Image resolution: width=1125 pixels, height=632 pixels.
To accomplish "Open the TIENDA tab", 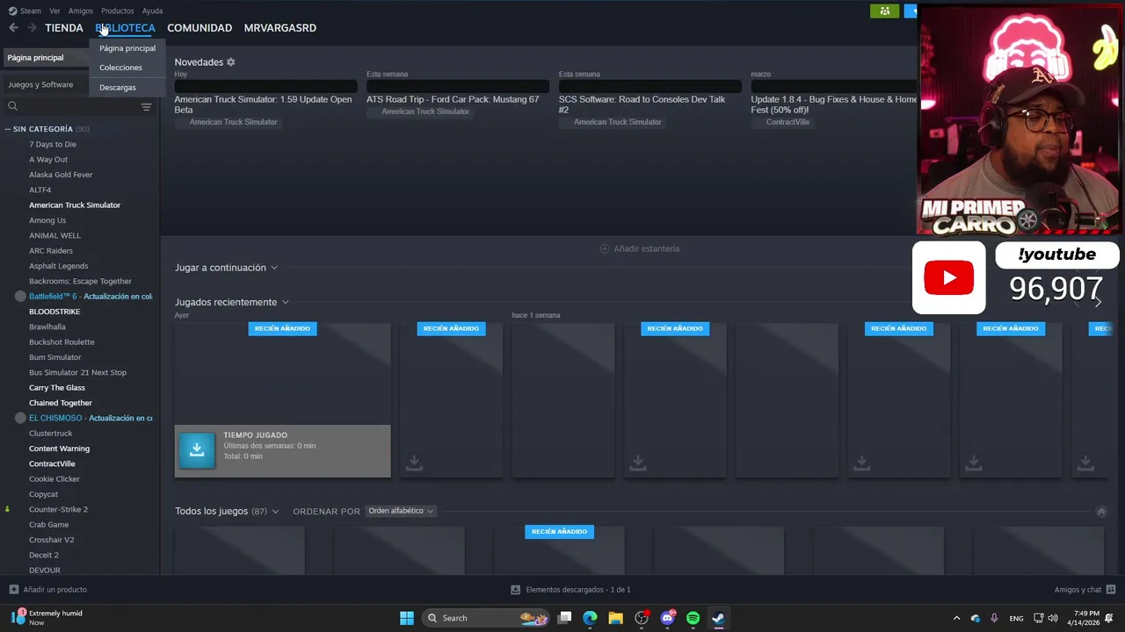I will [x=64, y=28].
